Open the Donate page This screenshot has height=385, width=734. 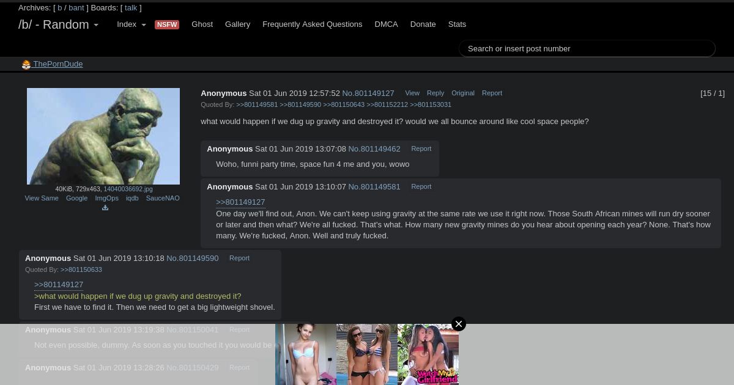[423, 24]
